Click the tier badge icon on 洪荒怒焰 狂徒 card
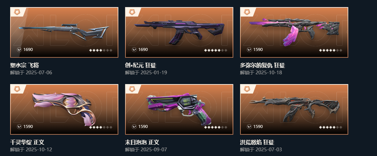 (247, 89)
